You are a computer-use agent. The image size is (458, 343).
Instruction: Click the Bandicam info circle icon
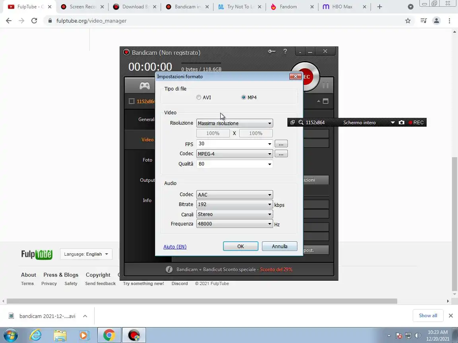[x=169, y=270]
